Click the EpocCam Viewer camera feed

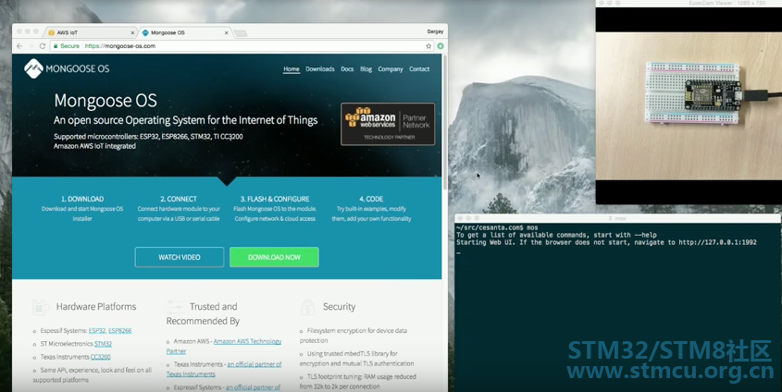click(x=689, y=105)
